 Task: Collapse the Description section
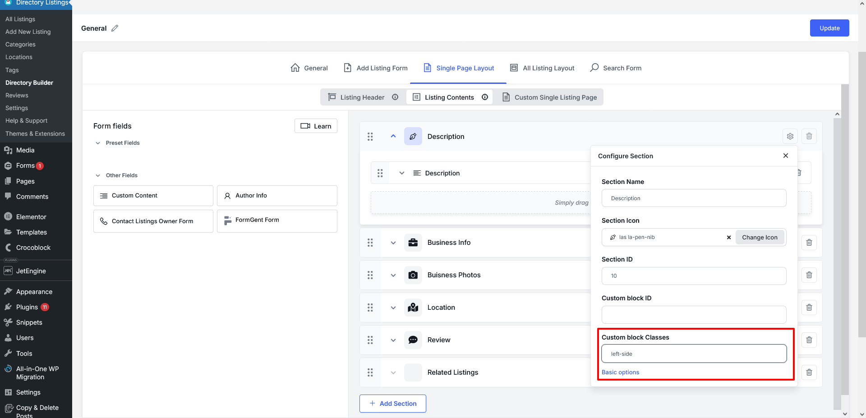pyautogui.click(x=393, y=136)
